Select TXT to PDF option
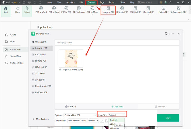Viewport: 191px width, 129px height. click(x=41, y=73)
